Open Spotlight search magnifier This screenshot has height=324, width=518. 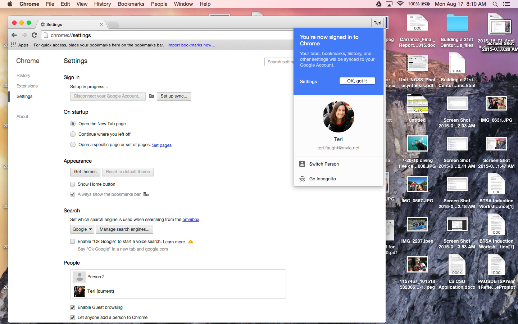pyautogui.click(x=495, y=4)
